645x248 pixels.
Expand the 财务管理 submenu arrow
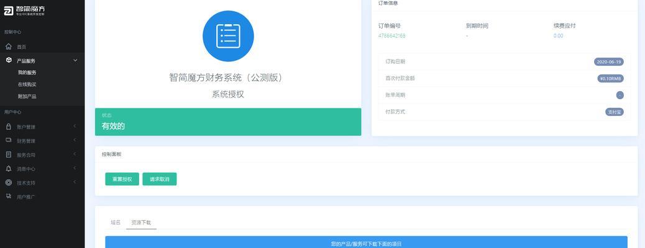pos(75,140)
